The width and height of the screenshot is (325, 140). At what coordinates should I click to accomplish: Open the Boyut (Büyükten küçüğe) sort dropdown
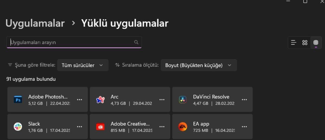click(x=199, y=65)
